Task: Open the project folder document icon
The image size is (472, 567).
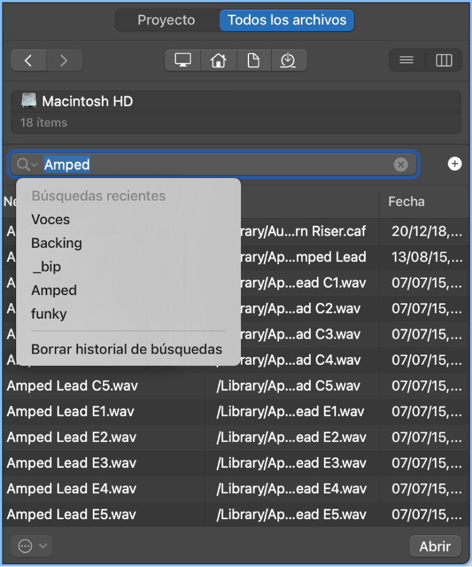Action: (x=254, y=61)
